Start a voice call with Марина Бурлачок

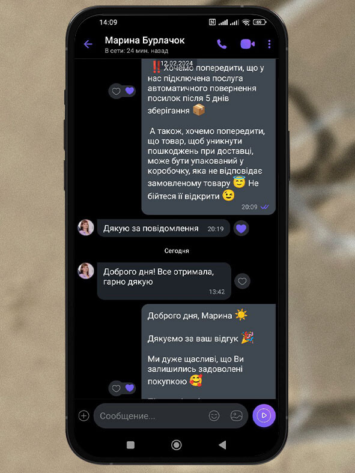(x=222, y=44)
